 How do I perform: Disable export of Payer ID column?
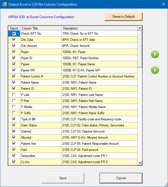14,58
